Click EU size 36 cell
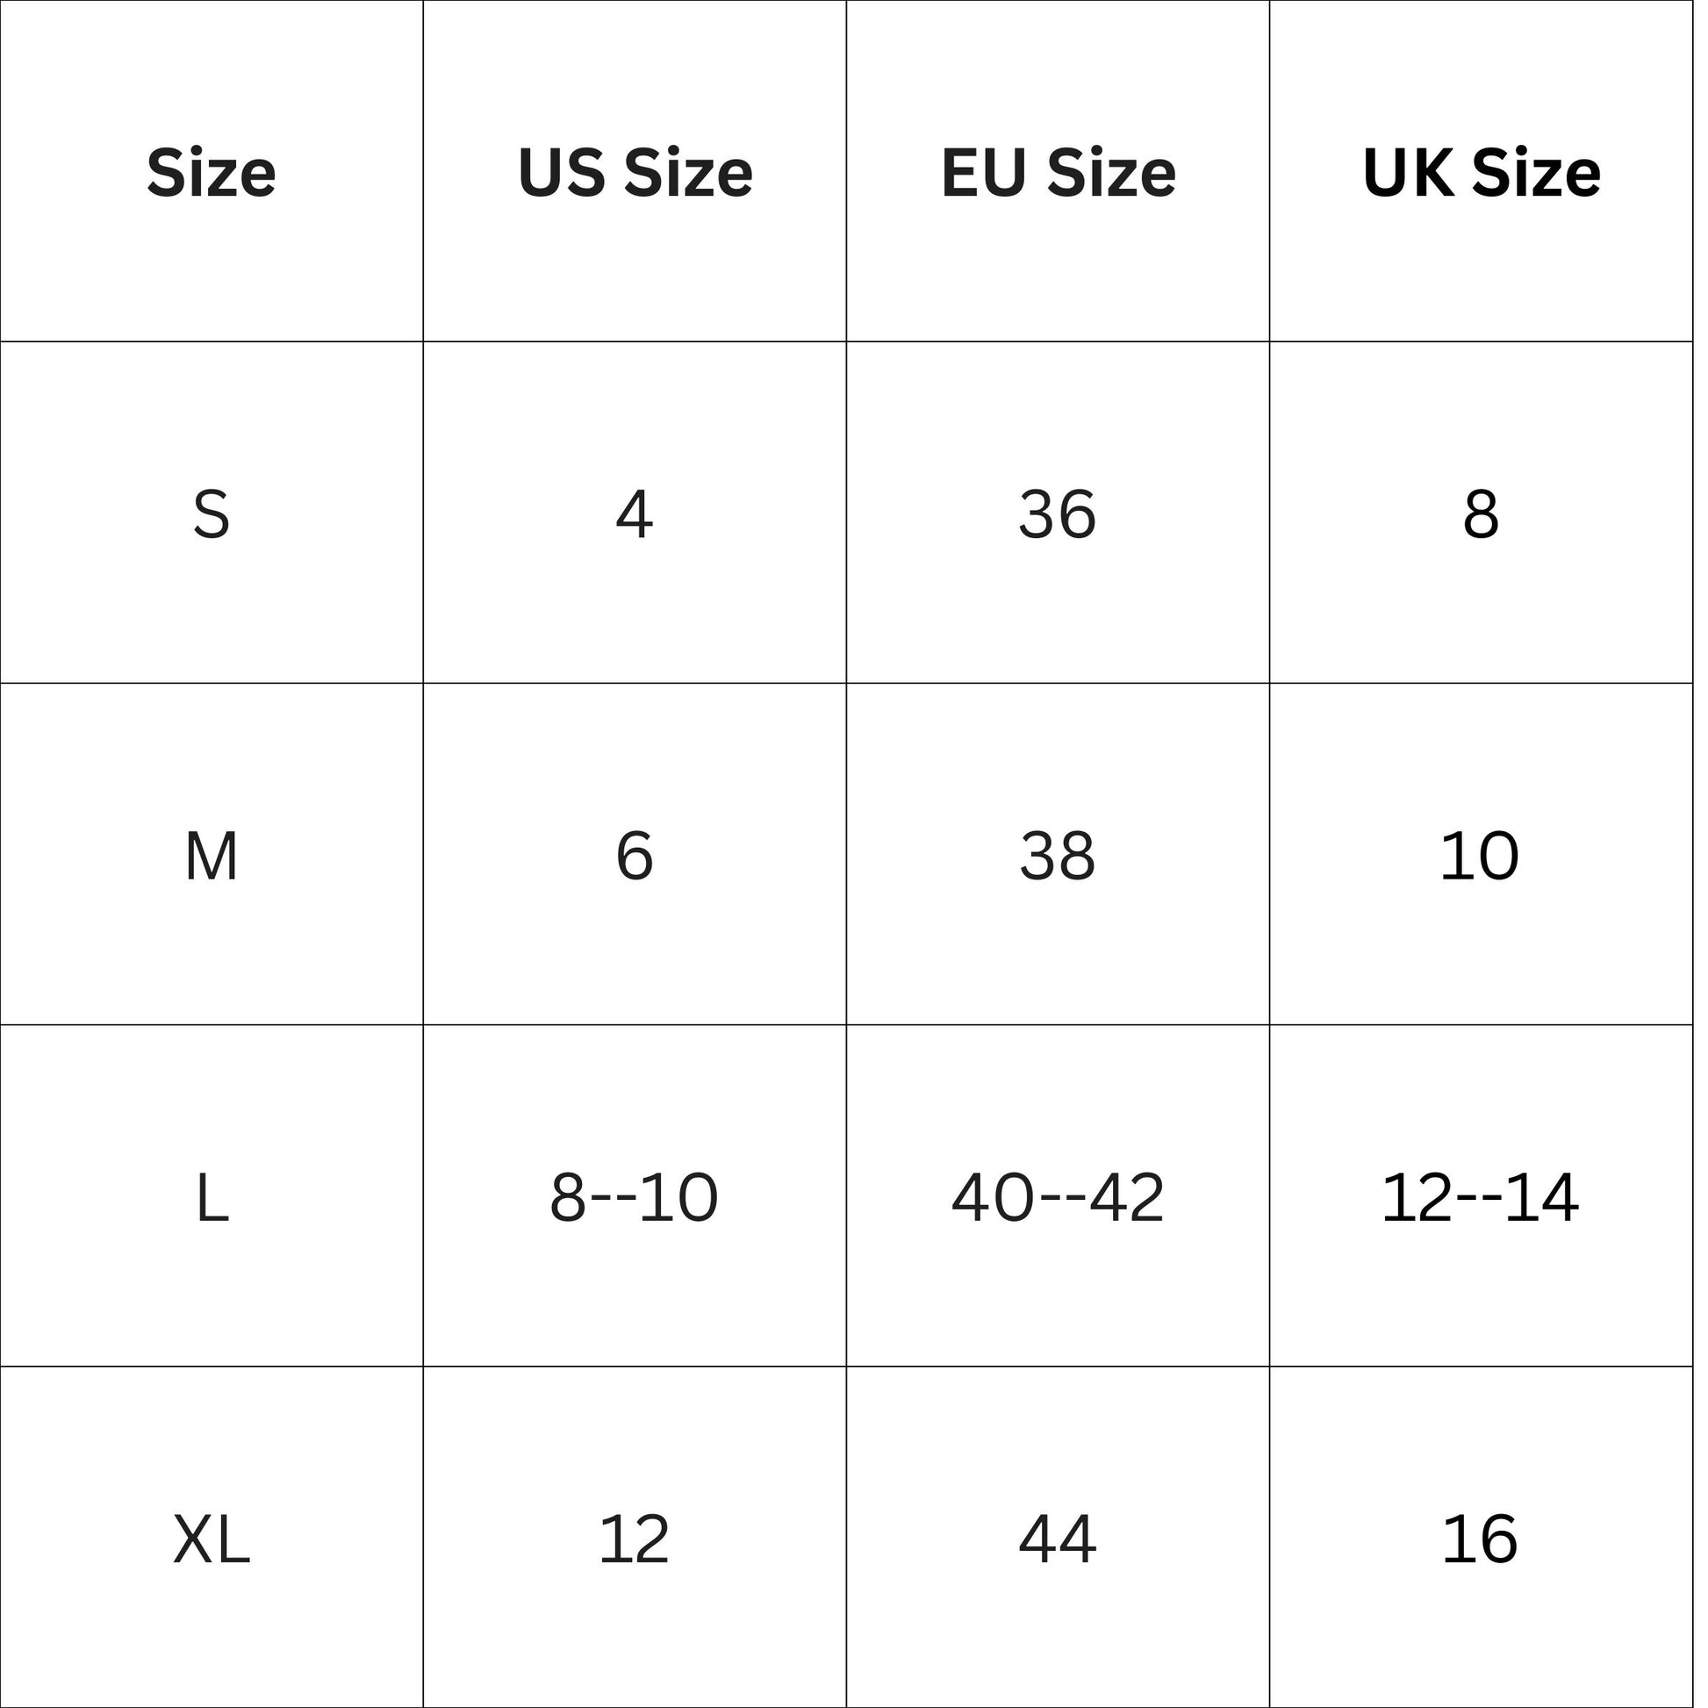Viewport: 1708px width, 1708px height. (x=1059, y=514)
